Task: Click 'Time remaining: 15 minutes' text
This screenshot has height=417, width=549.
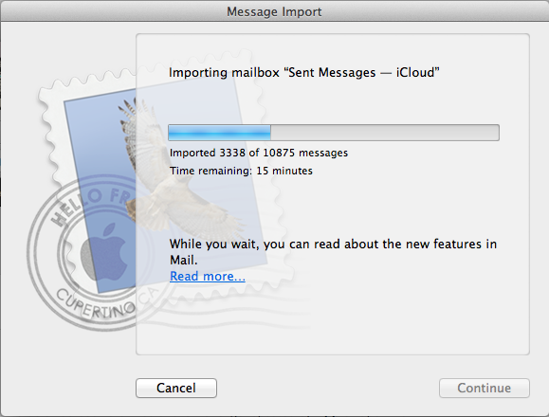Action: click(241, 171)
